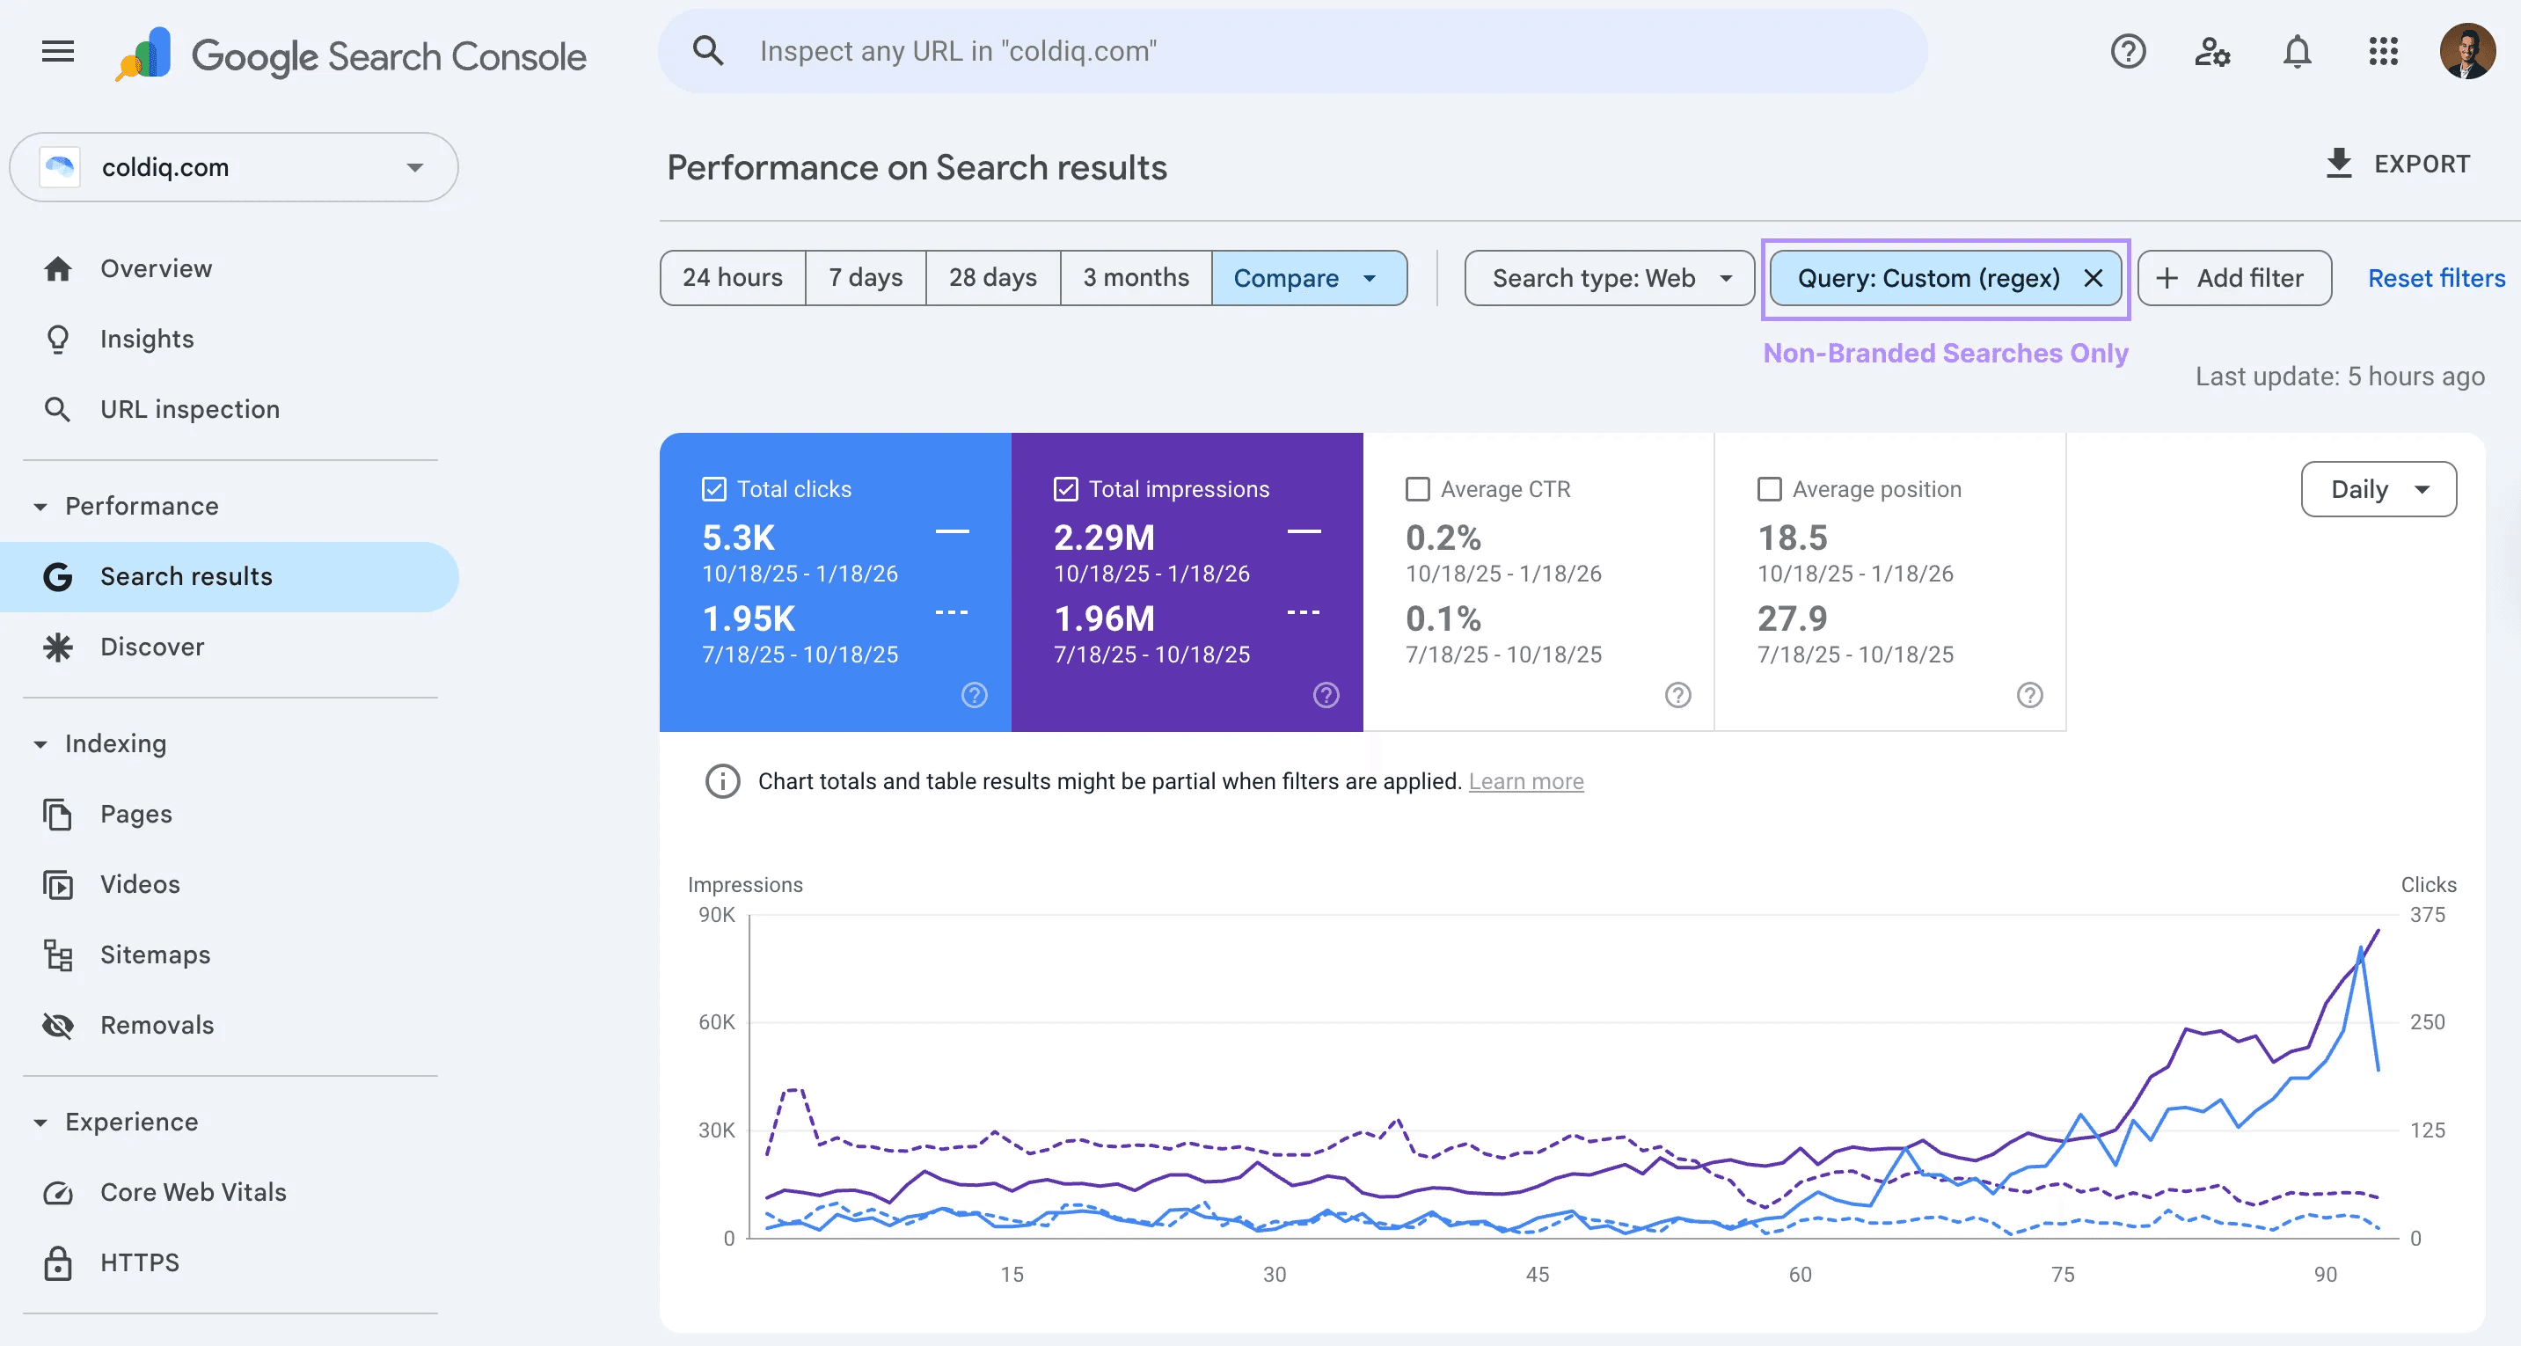Click the Export download icon
The width and height of the screenshot is (2521, 1346).
pyautogui.click(x=2338, y=164)
